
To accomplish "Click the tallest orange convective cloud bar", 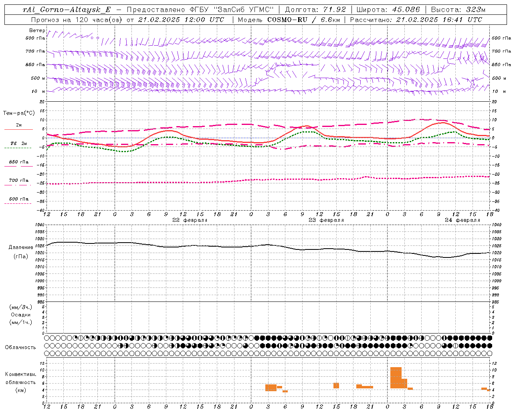I will coord(396,378).
